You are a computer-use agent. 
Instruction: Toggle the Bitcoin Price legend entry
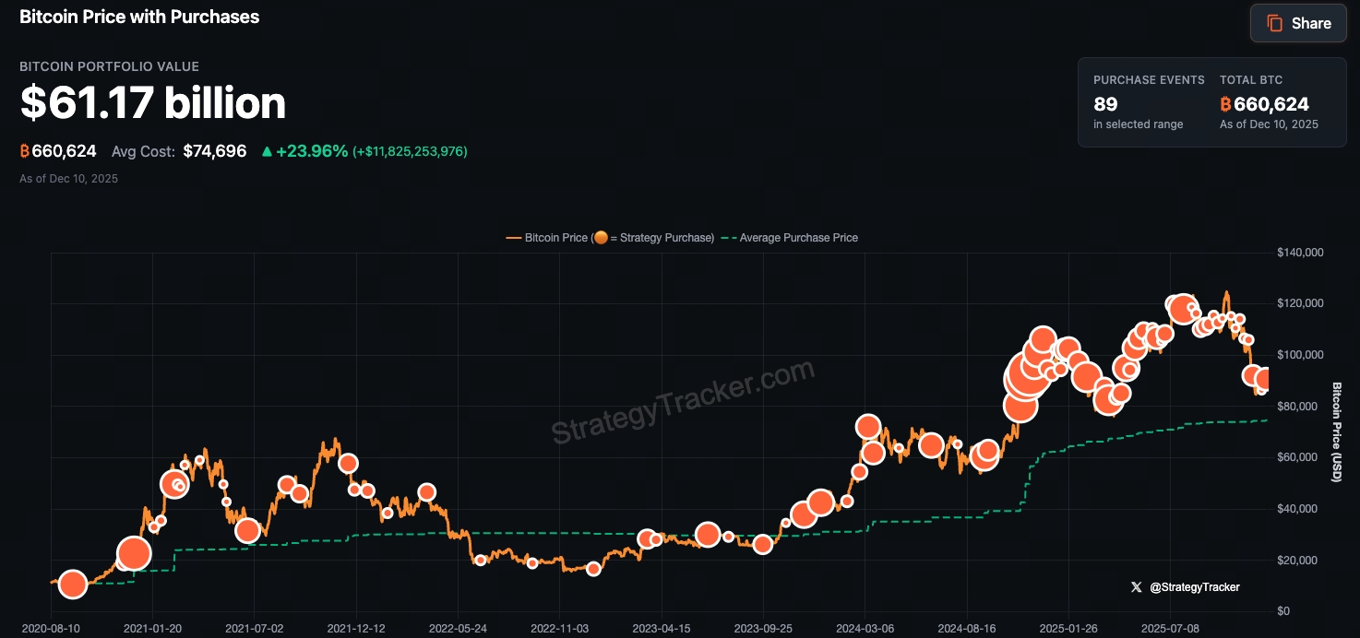pos(610,238)
